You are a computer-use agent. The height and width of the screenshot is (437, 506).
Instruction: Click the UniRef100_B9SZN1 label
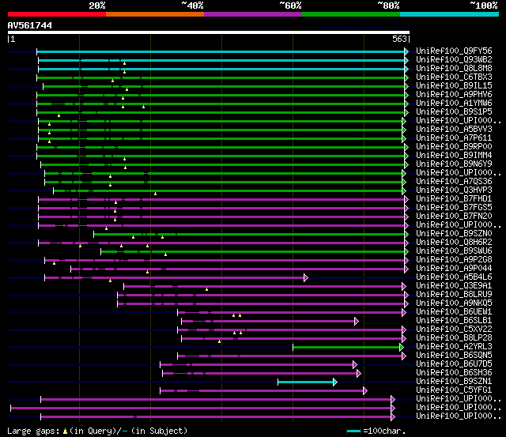point(454,382)
